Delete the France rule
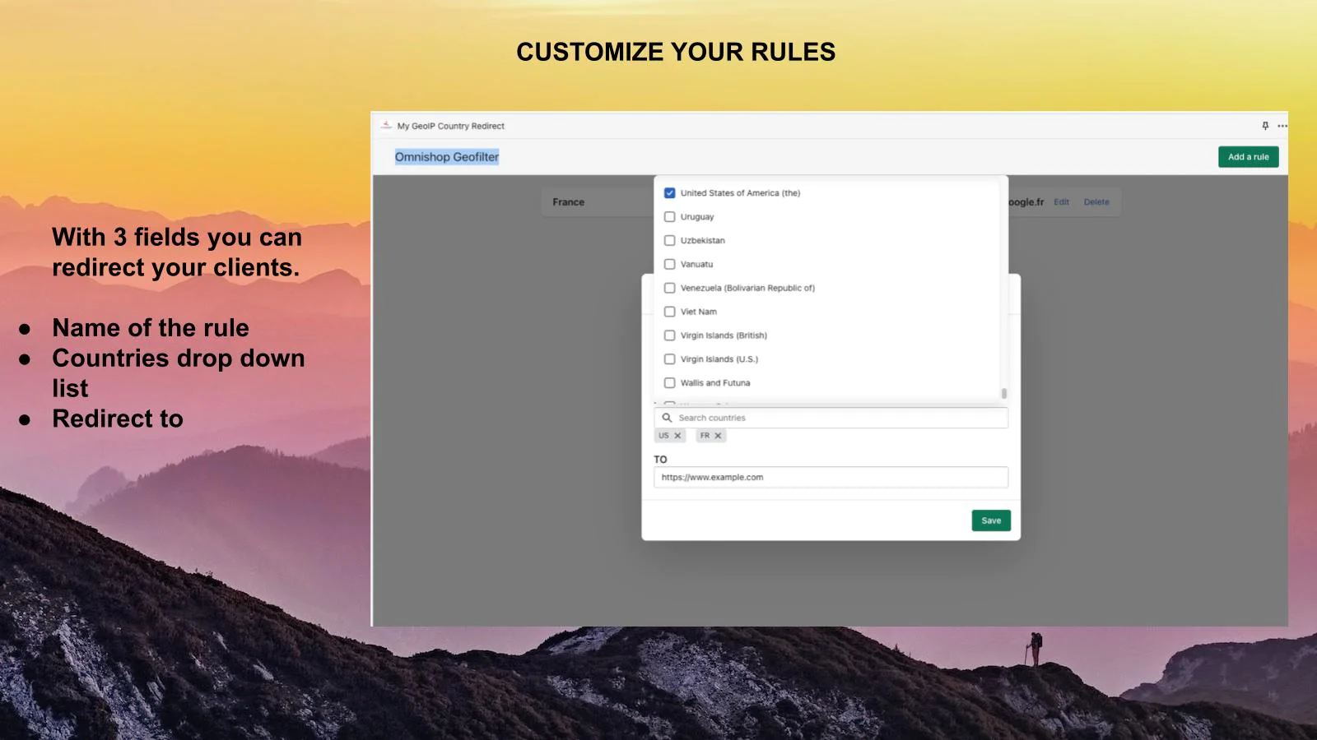Viewport: 1317px width, 740px height. (x=1096, y=202)
